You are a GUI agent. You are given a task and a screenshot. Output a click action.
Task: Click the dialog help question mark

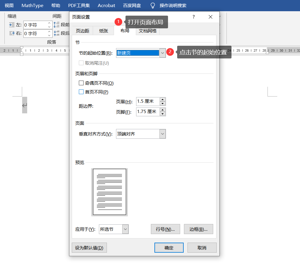tap(194, 17)
